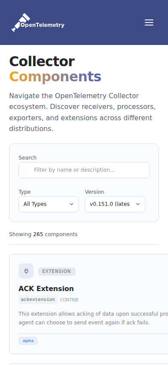This screenshot has height=365, width=168.
Task: Open the version v0.151.0 dropdown
Action: (x=115, y=205)
